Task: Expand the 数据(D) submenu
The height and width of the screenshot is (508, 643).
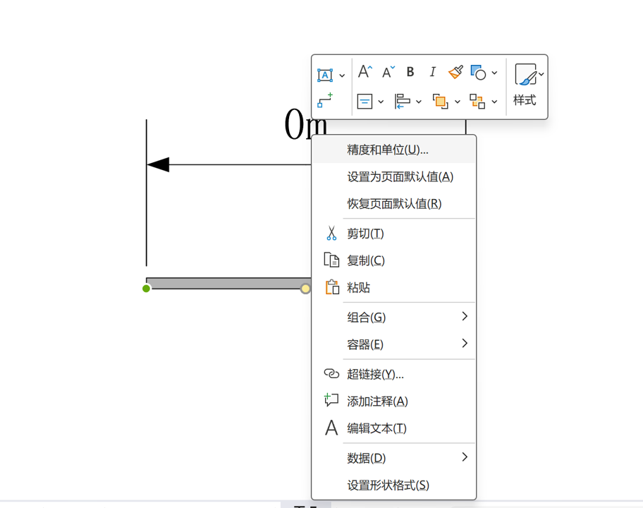Action: point(393,458)
